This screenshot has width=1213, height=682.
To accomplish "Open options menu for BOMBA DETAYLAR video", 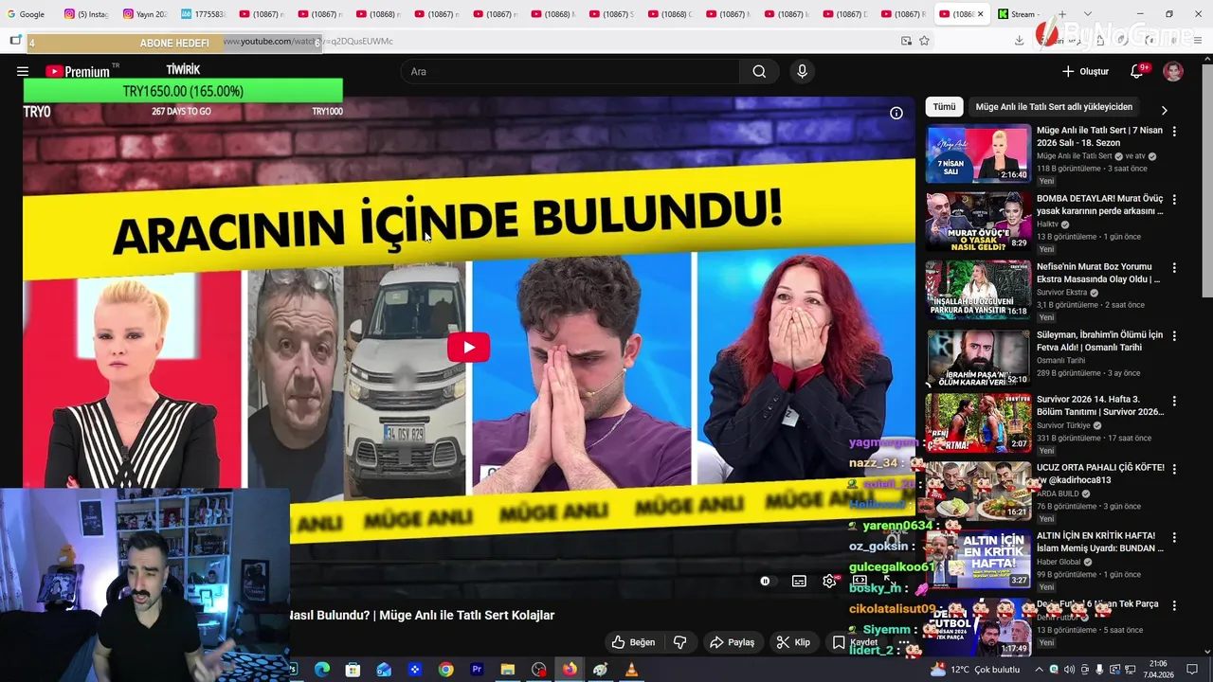I will coord(1174,200).
